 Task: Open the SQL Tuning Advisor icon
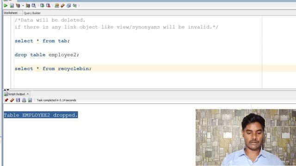tap(34, 6)
